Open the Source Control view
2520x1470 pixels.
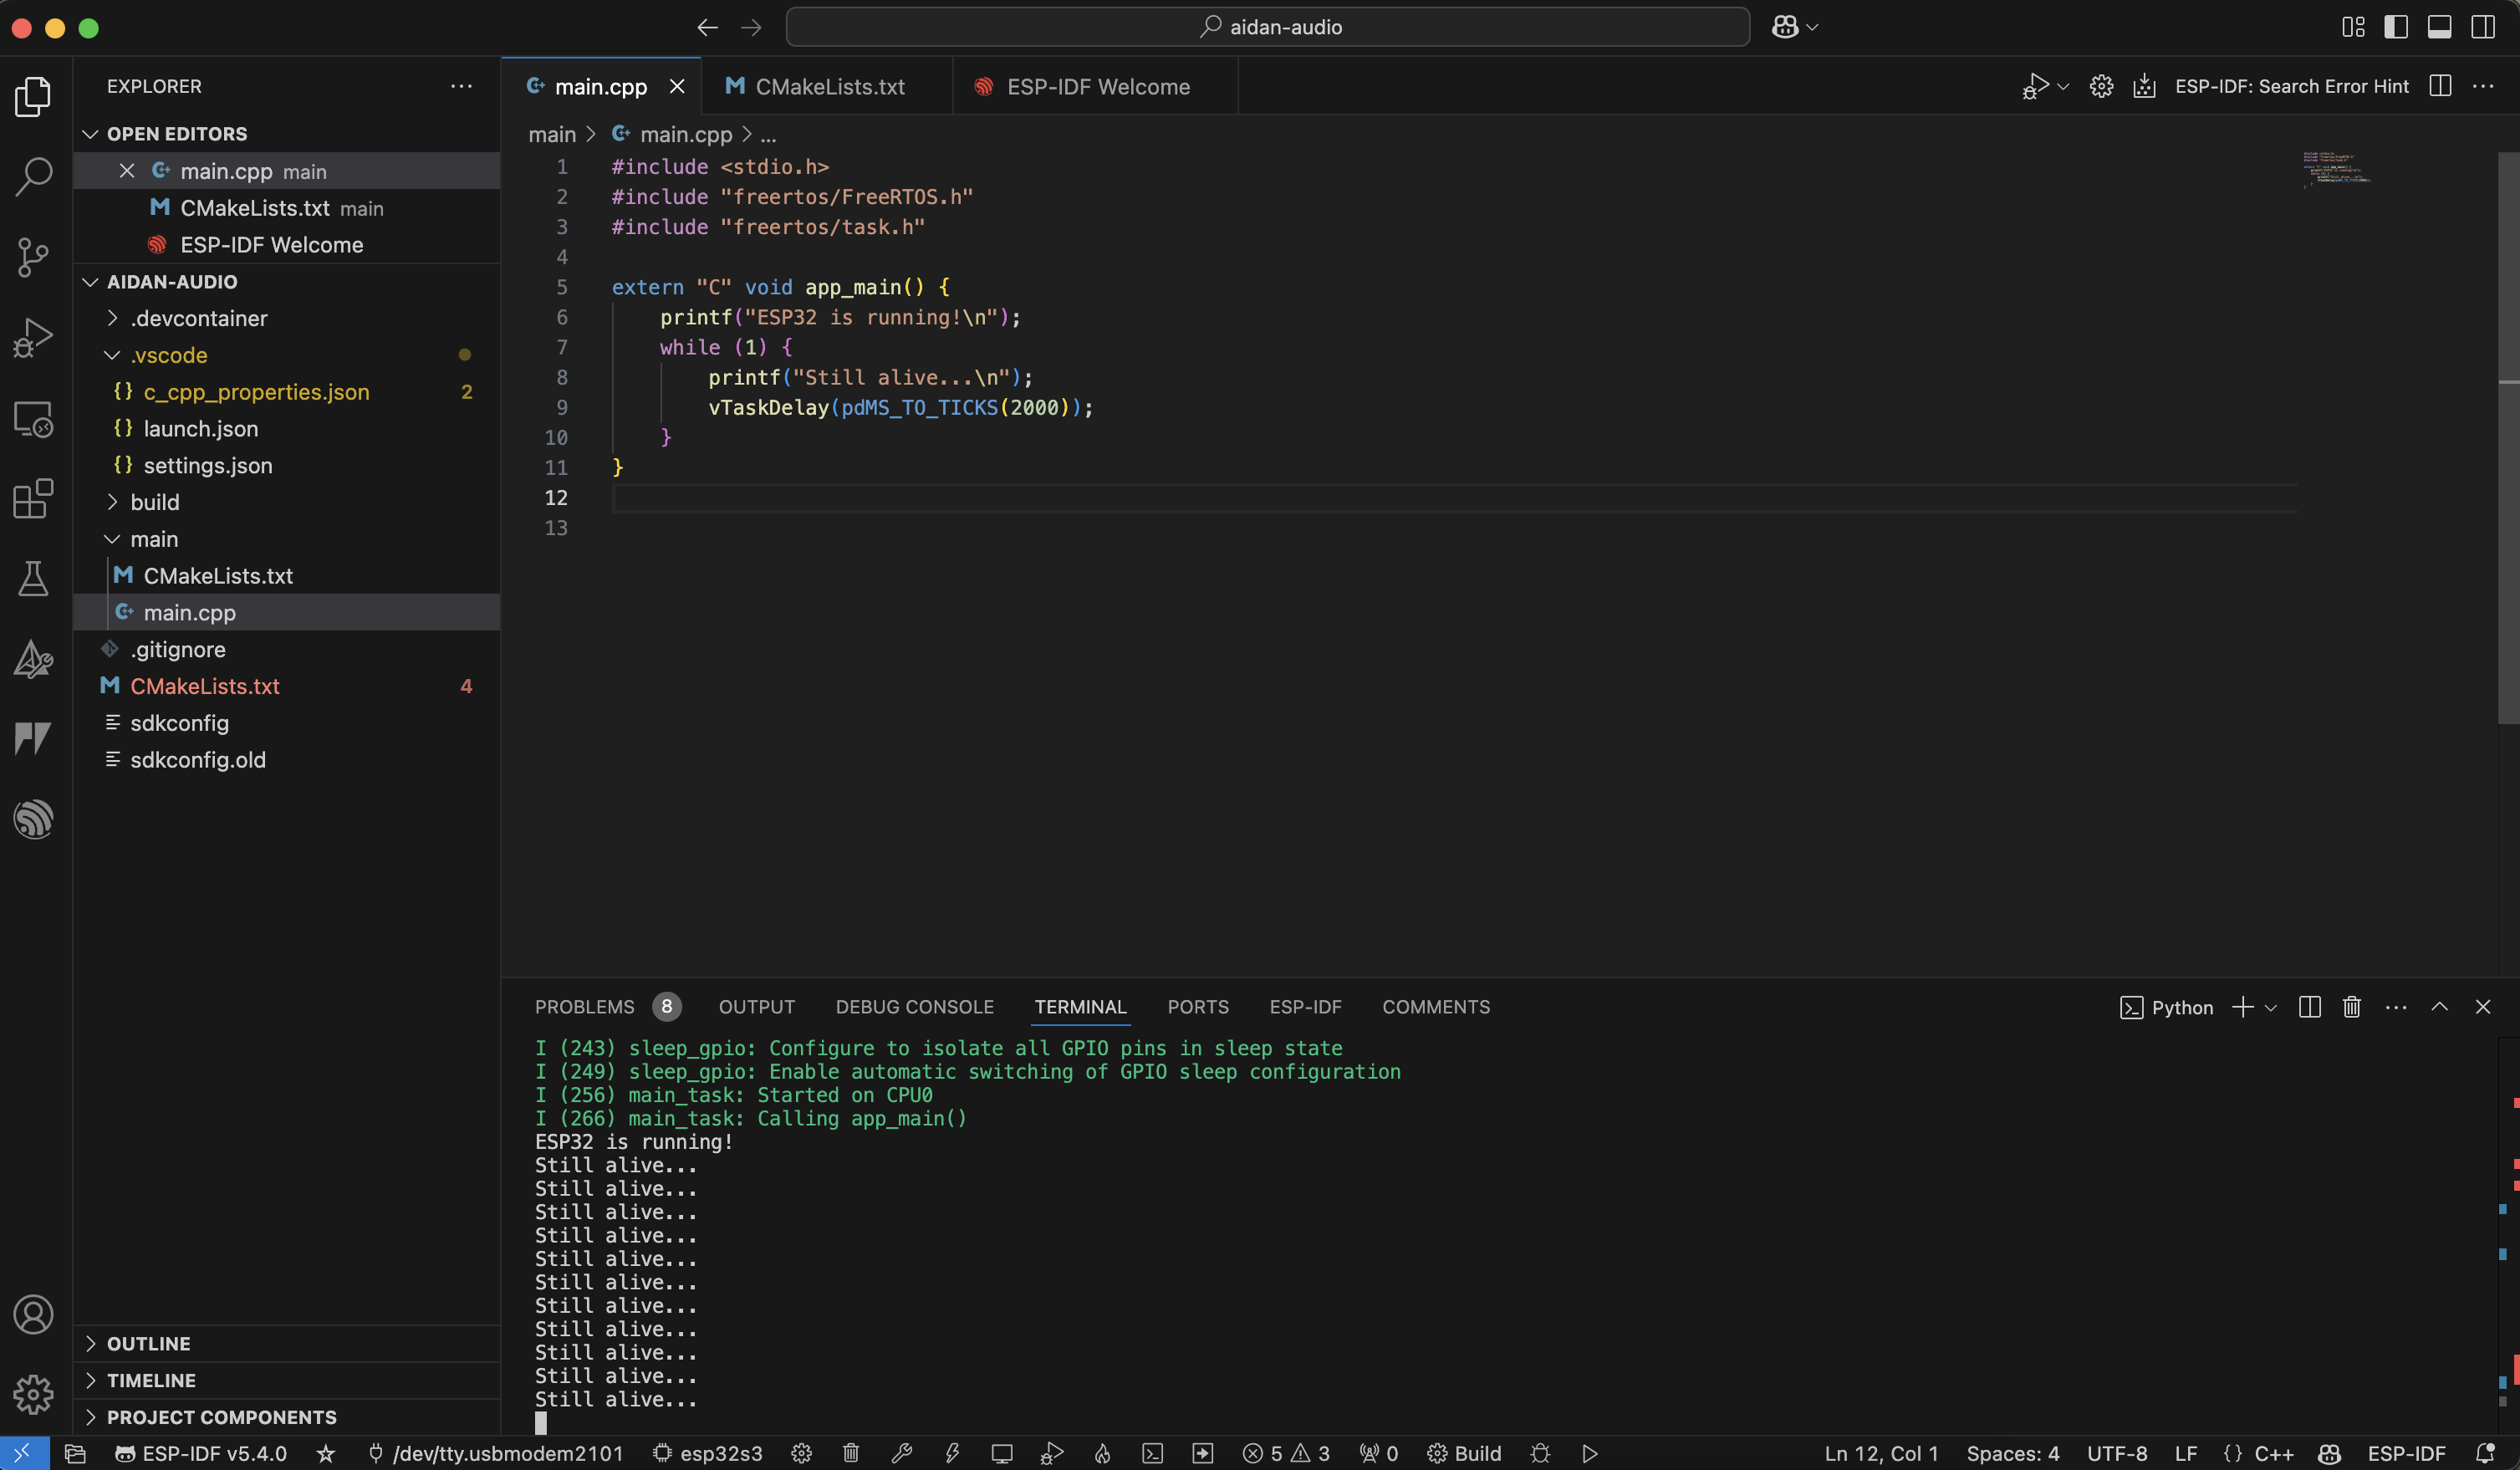pyautogui.click(x=33, y=257)
